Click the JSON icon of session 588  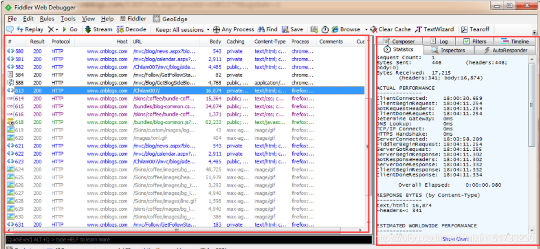[11, 83]
